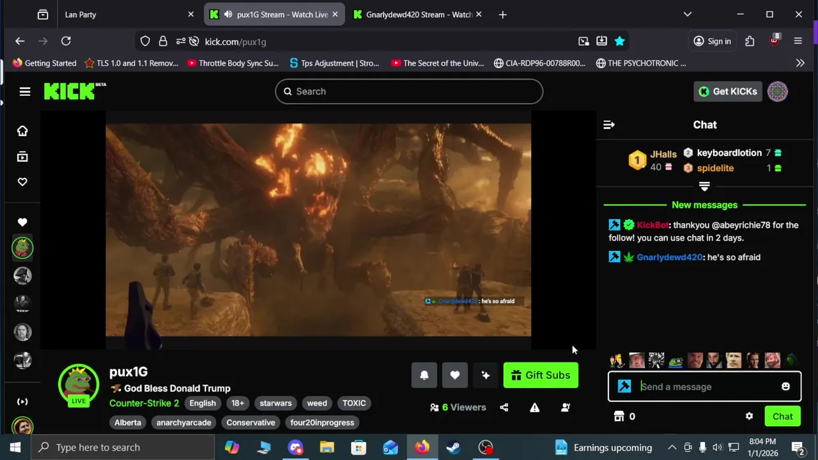Report the stream with warning icon
Image resolution: width=818 pixels, height=460 pixels.
point(535,408)
